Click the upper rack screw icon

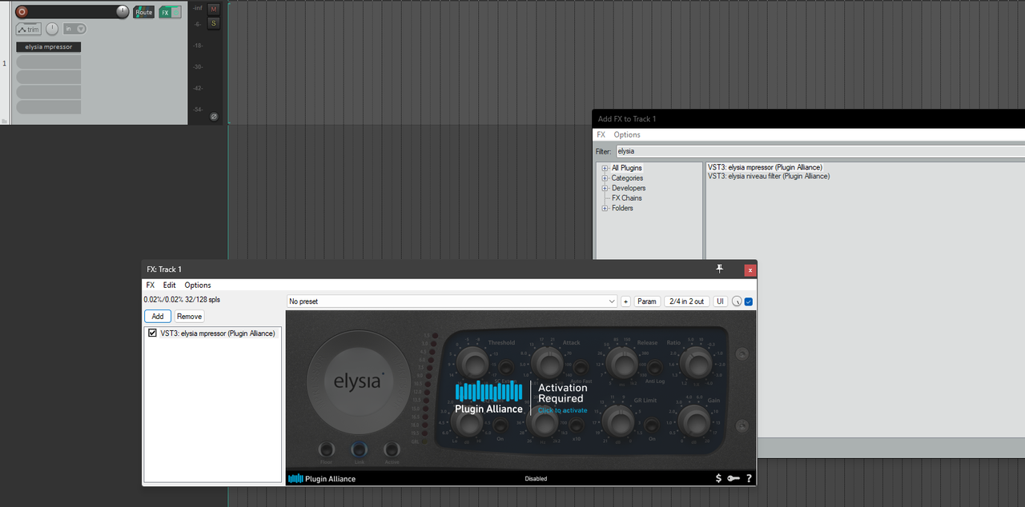[742, 354]
